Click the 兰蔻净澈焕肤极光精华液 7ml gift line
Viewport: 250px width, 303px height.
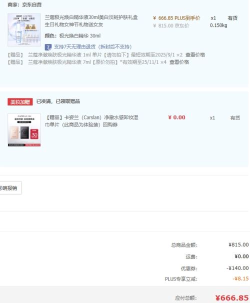(97, 62)
